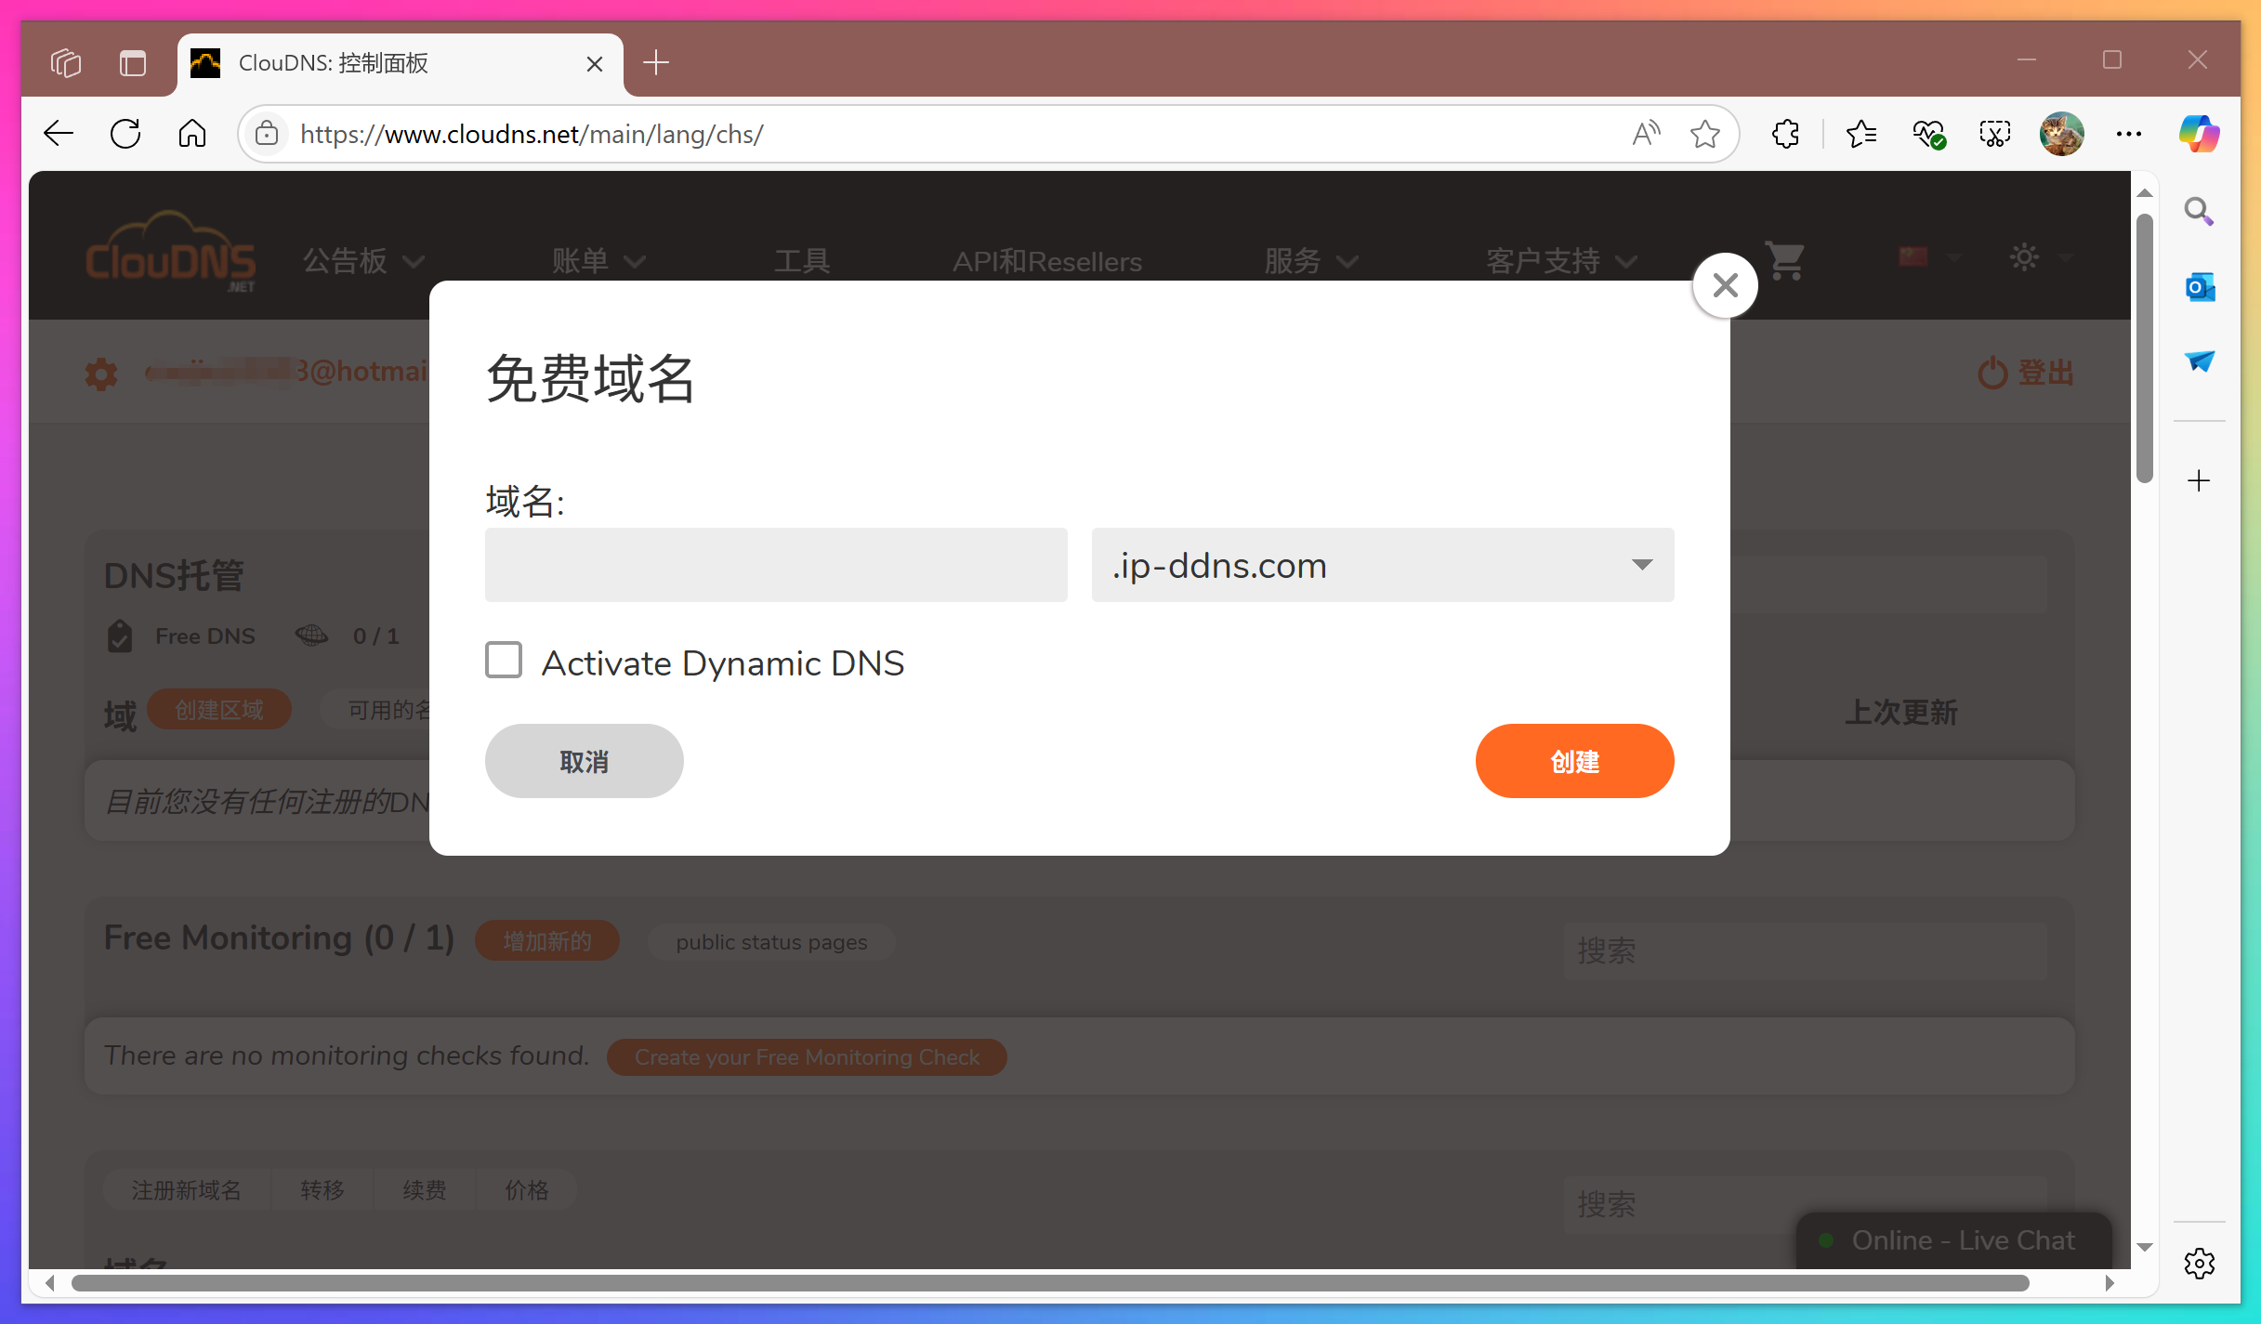Click the theme brightness sun icon

coord(2025,257)
